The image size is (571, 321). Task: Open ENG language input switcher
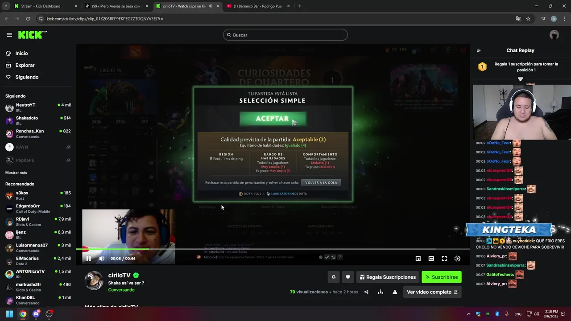(x=518, y=314)
